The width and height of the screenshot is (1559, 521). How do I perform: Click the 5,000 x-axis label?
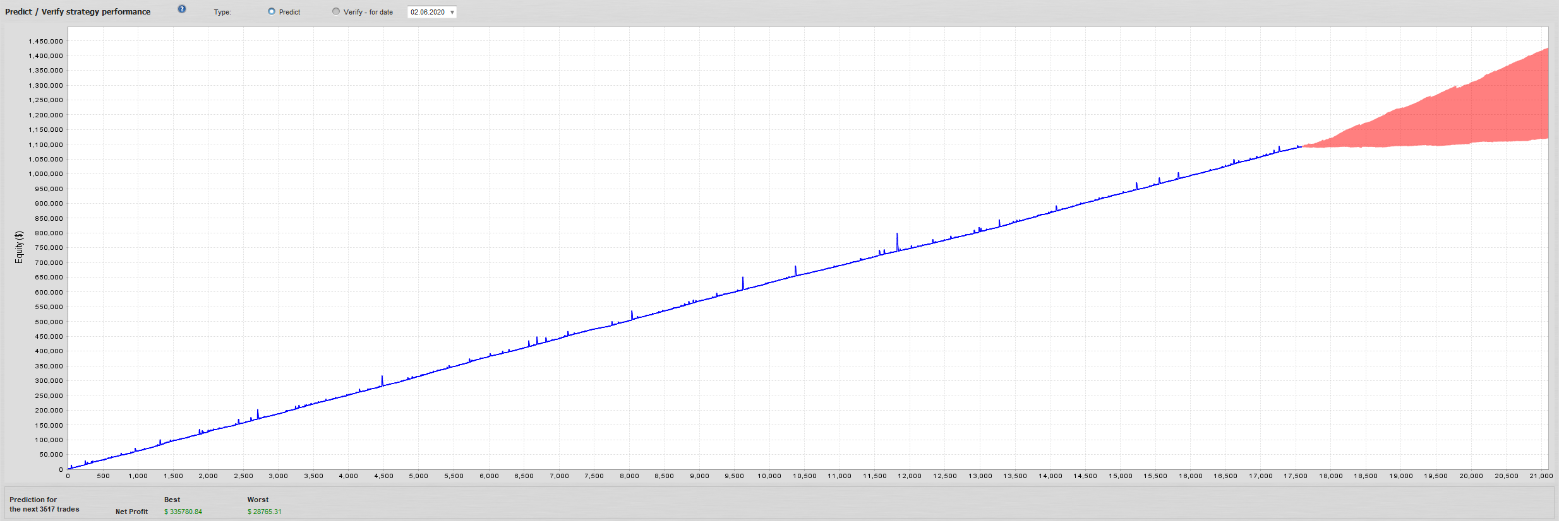point(419,476)
